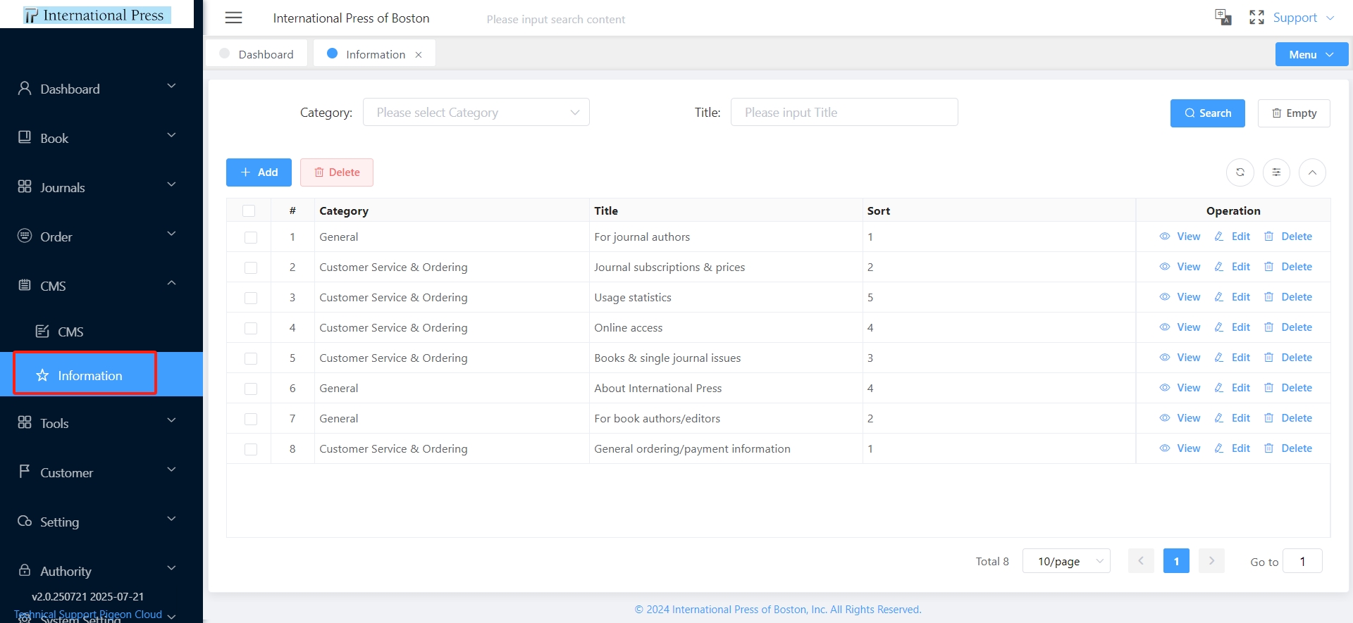This screenshot has width=1353, height=623.
Task: Edit 'General ordering/payment information' row
Action: tap(1232, 448)
